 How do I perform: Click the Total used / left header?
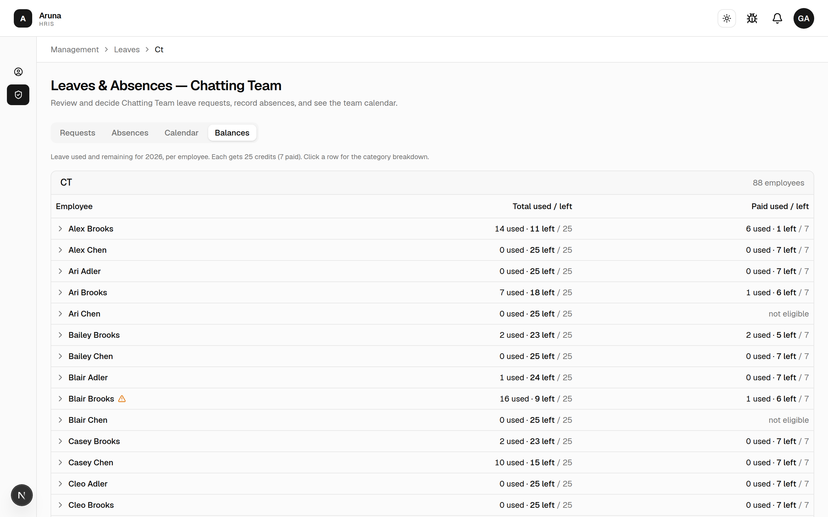click(x=542, y=206)
